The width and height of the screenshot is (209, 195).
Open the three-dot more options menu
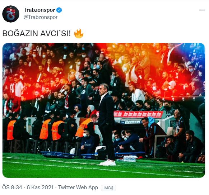click(x=202, y=10)
